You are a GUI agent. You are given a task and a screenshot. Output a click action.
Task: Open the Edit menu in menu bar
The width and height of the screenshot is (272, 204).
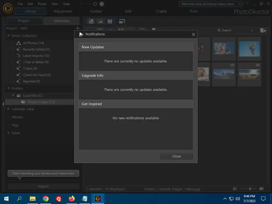30,4
